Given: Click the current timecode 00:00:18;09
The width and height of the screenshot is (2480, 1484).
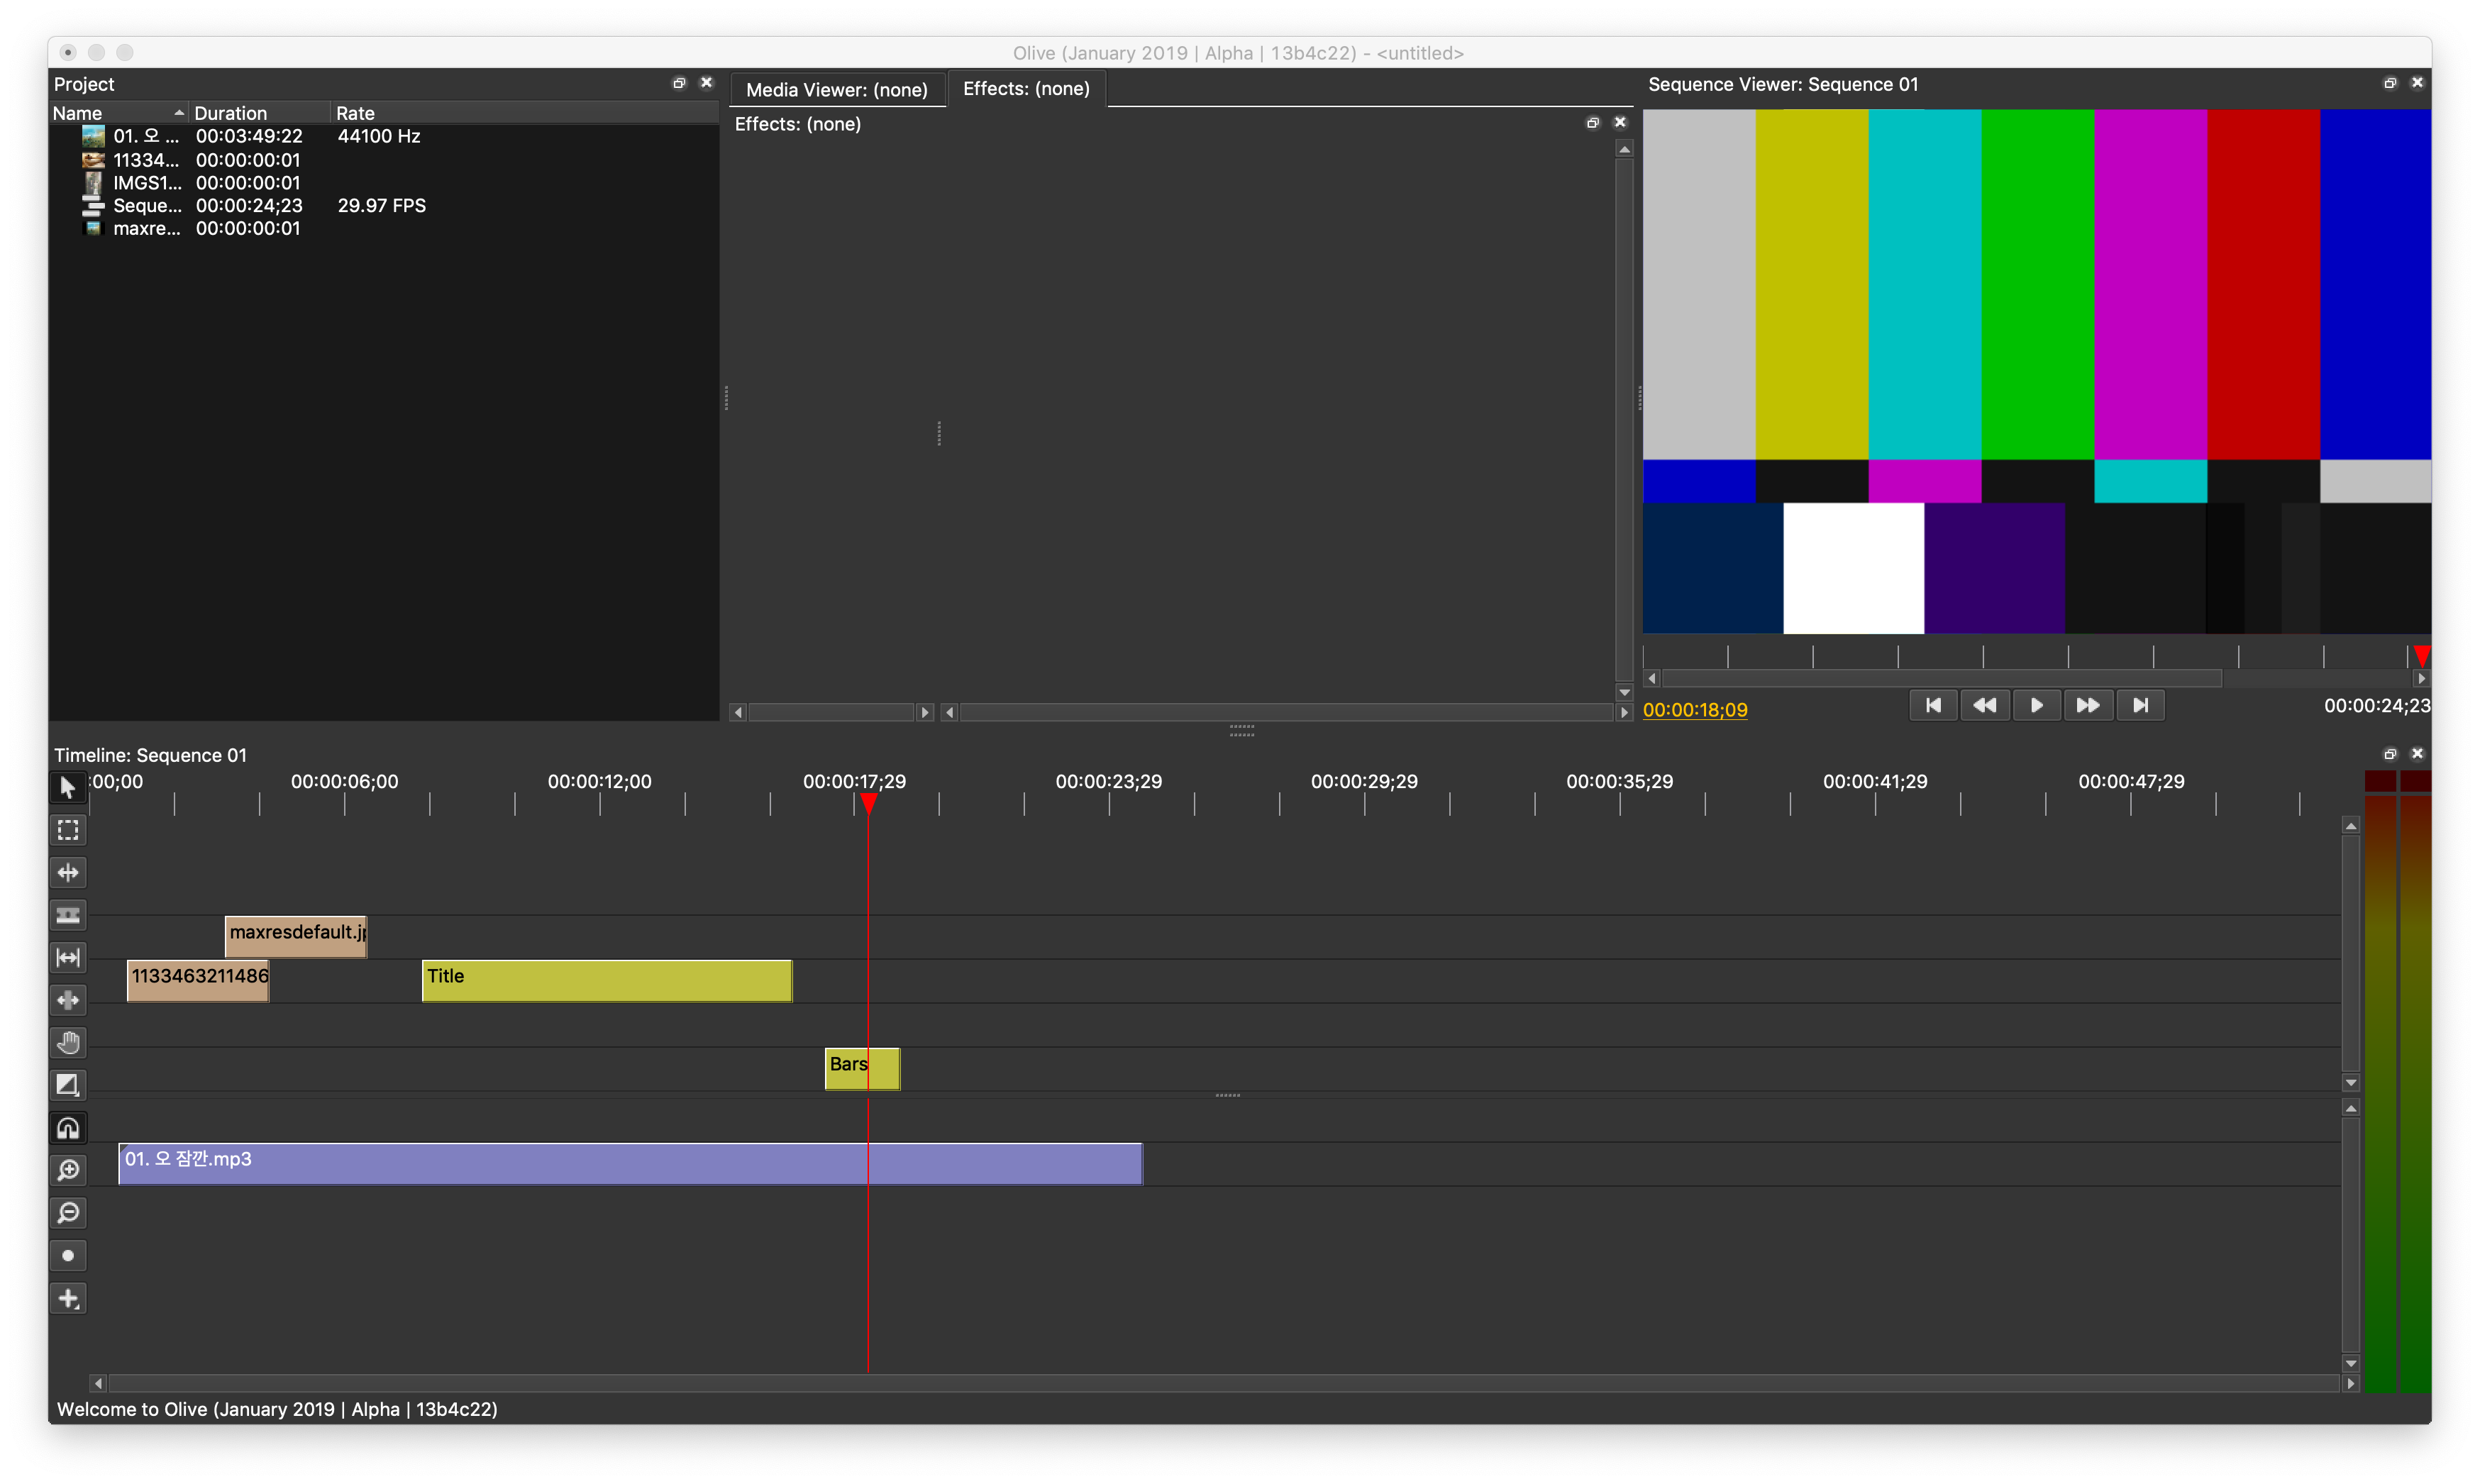Looking at the screenshot, I should 1695,710.
